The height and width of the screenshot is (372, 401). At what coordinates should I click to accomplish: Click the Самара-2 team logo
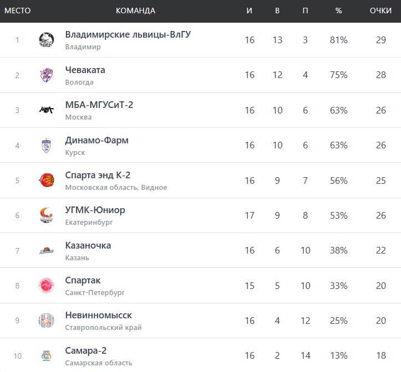(x=47, y=355)
